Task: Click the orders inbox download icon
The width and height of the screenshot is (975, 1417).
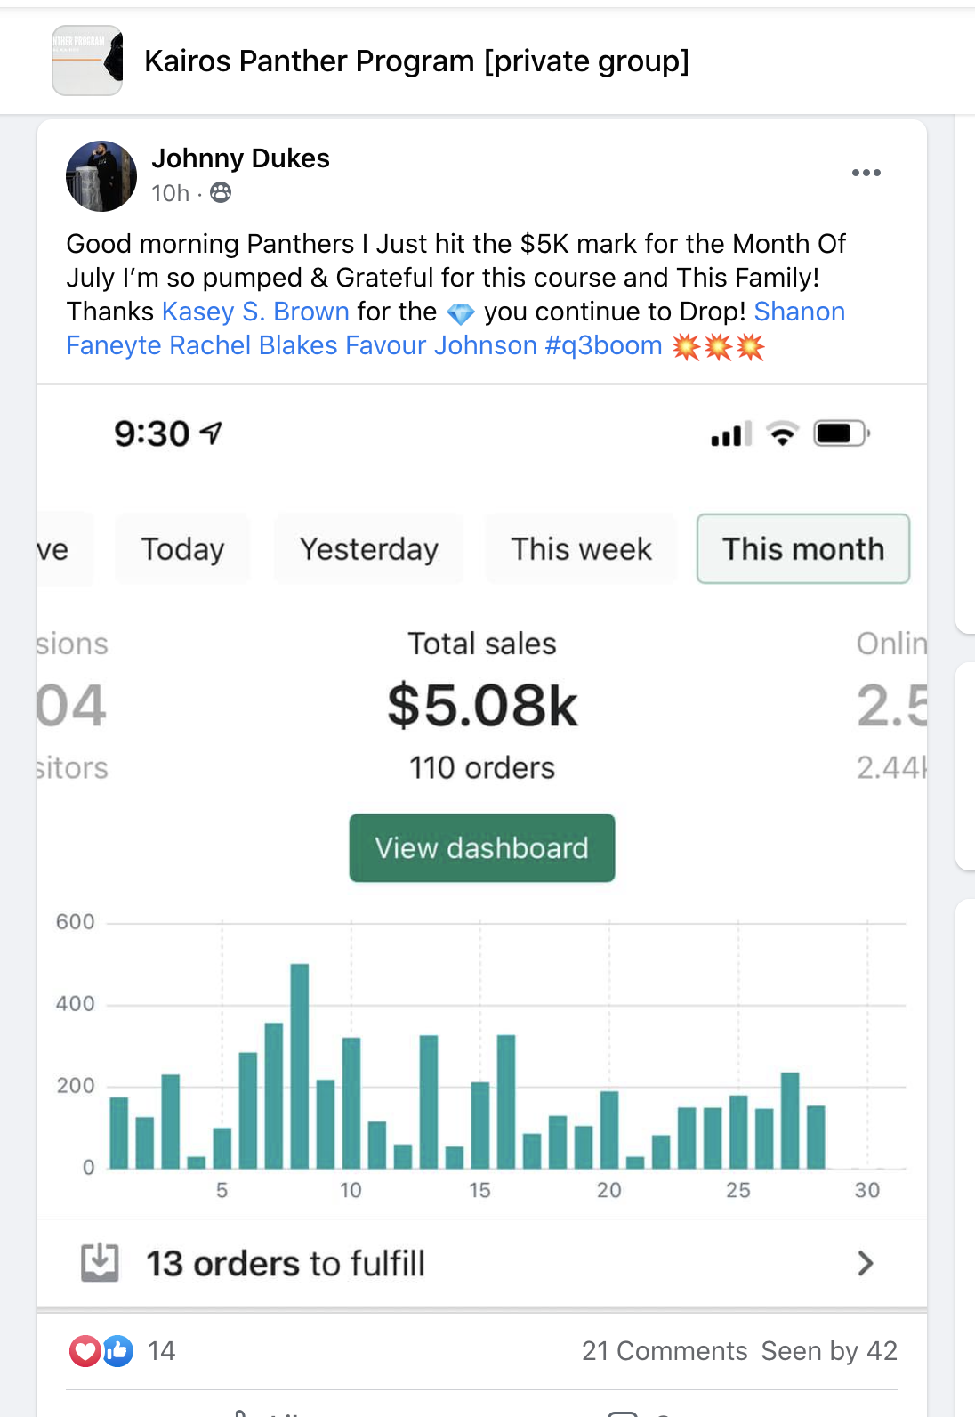Action: [x=100, y=1262]
